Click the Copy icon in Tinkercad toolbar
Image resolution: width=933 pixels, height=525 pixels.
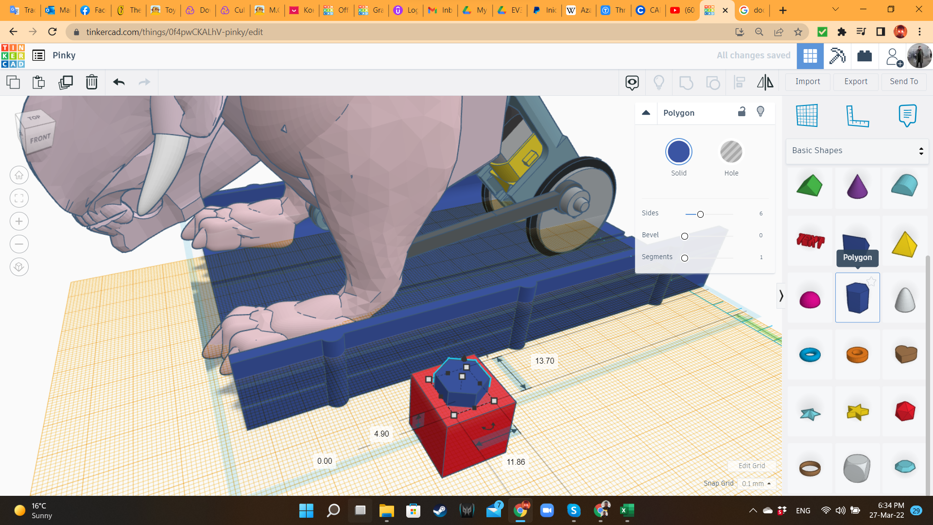tap(13, 82)
